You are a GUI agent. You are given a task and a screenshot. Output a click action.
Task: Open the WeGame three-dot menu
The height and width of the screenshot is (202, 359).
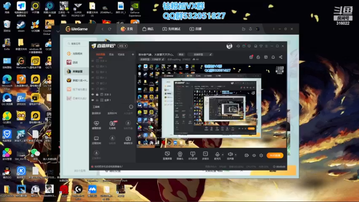click(x=274, y=29)
